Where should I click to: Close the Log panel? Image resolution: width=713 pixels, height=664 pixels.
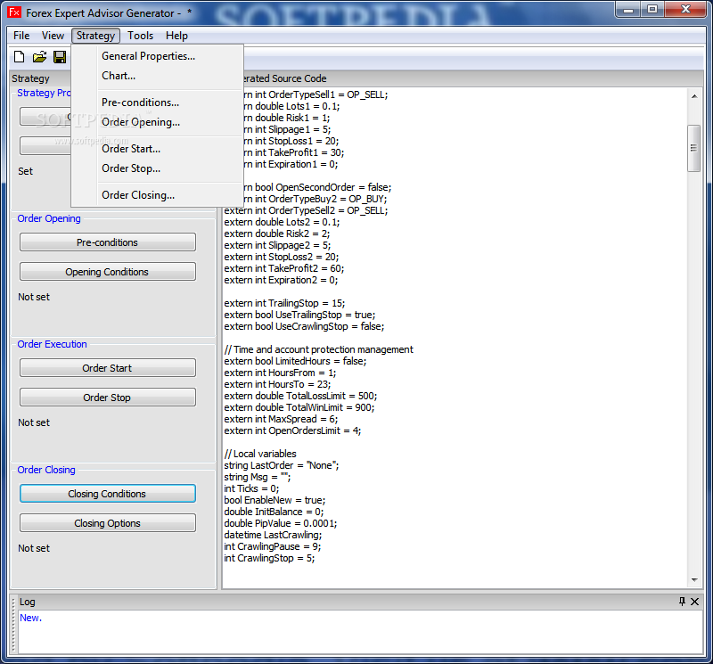tap(694, 602)
